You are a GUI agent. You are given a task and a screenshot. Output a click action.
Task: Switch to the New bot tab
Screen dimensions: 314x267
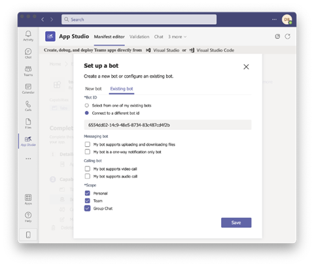94,89
